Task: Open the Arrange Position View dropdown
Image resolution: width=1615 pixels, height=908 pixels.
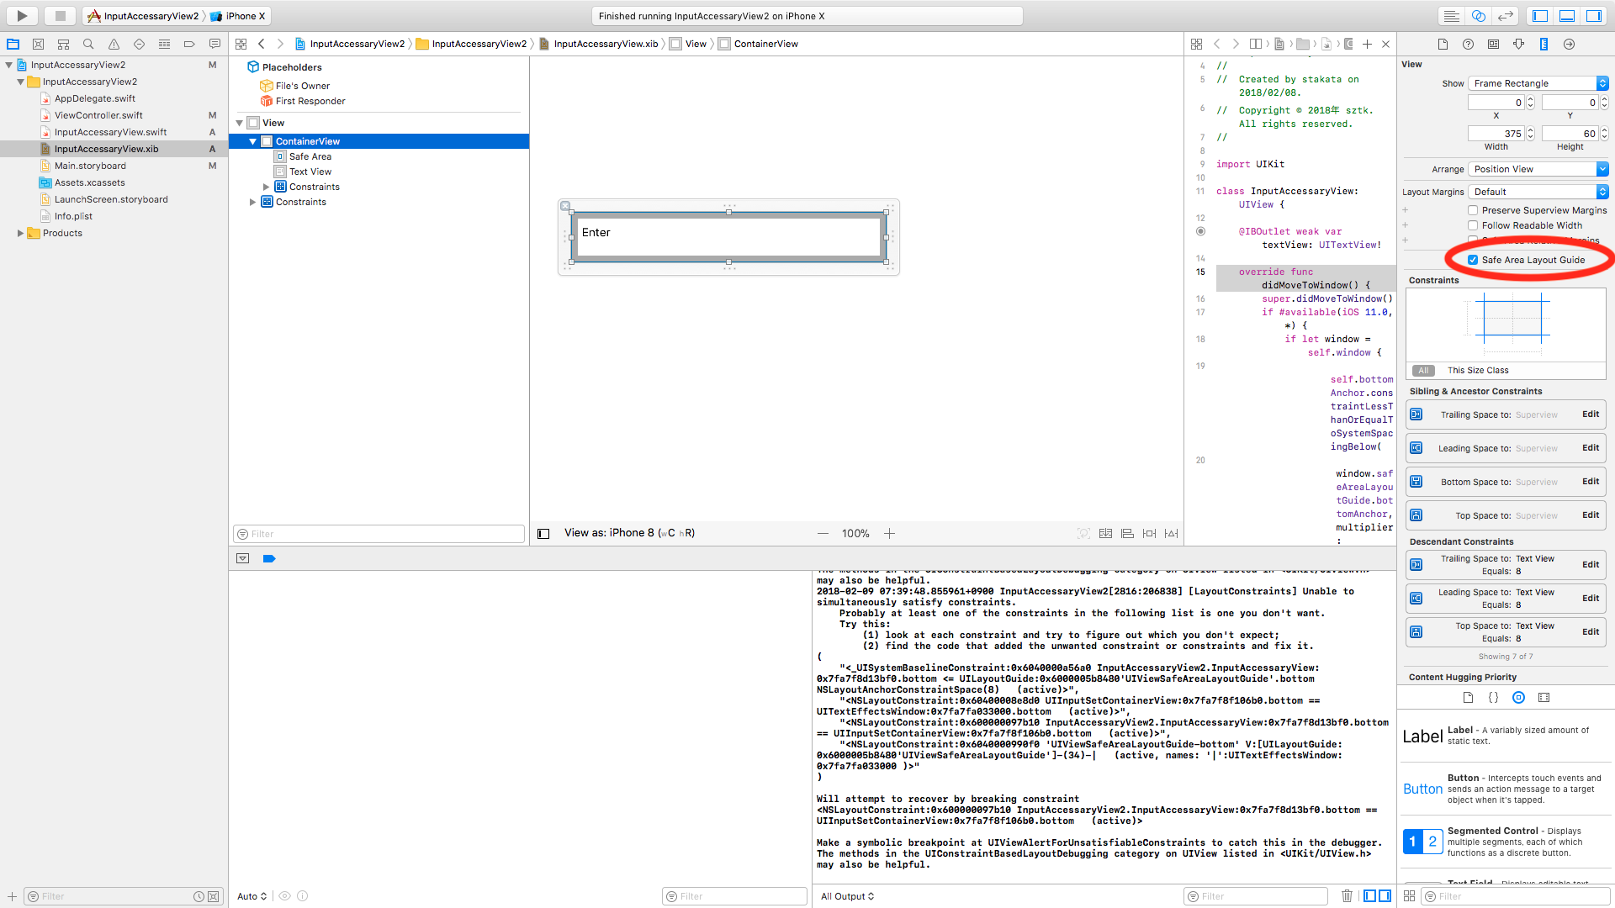Action: (x=1538, y=169)
